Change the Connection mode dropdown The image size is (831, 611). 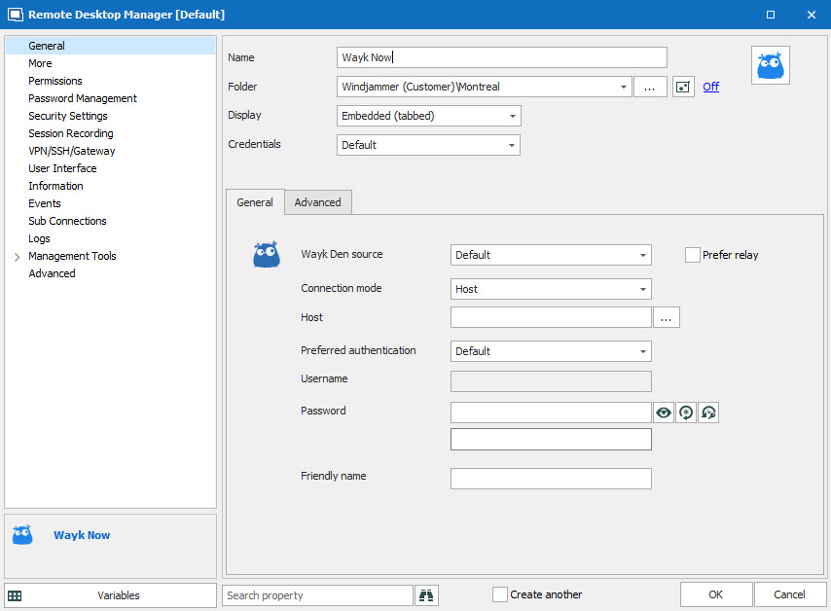click(x=643, y=289)
